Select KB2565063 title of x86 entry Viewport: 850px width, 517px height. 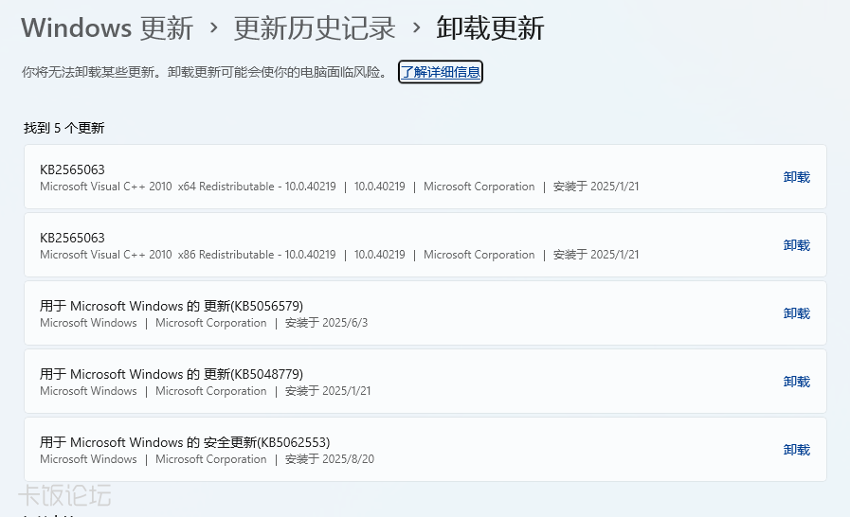click(x=72, y=238)
